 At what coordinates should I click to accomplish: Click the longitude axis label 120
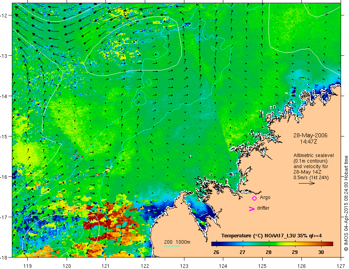(x=67, y=266)
